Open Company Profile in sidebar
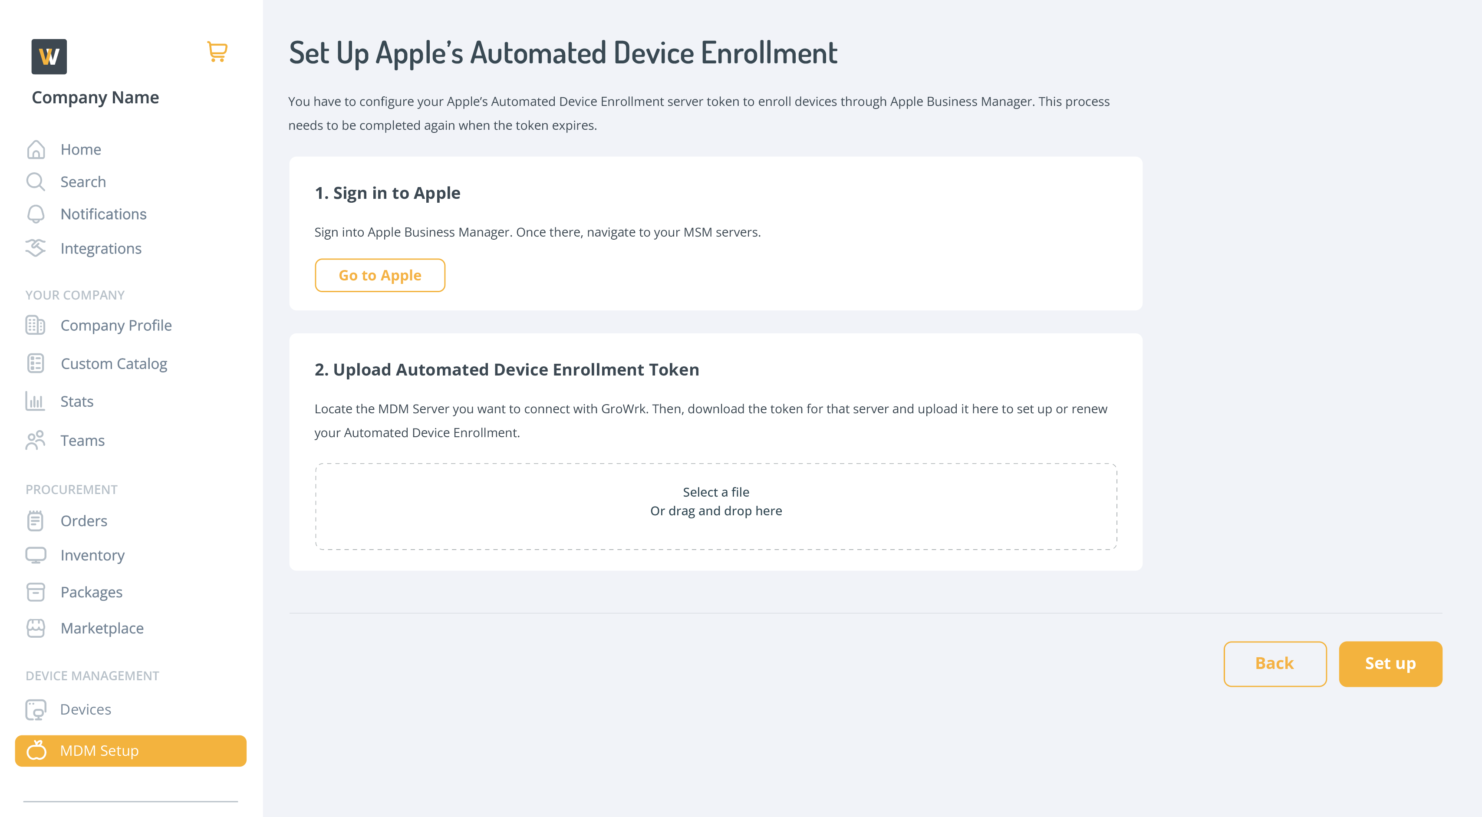The width and height of the screenshot is (1482, 817). pyautogui.click(x=115, y=326)
